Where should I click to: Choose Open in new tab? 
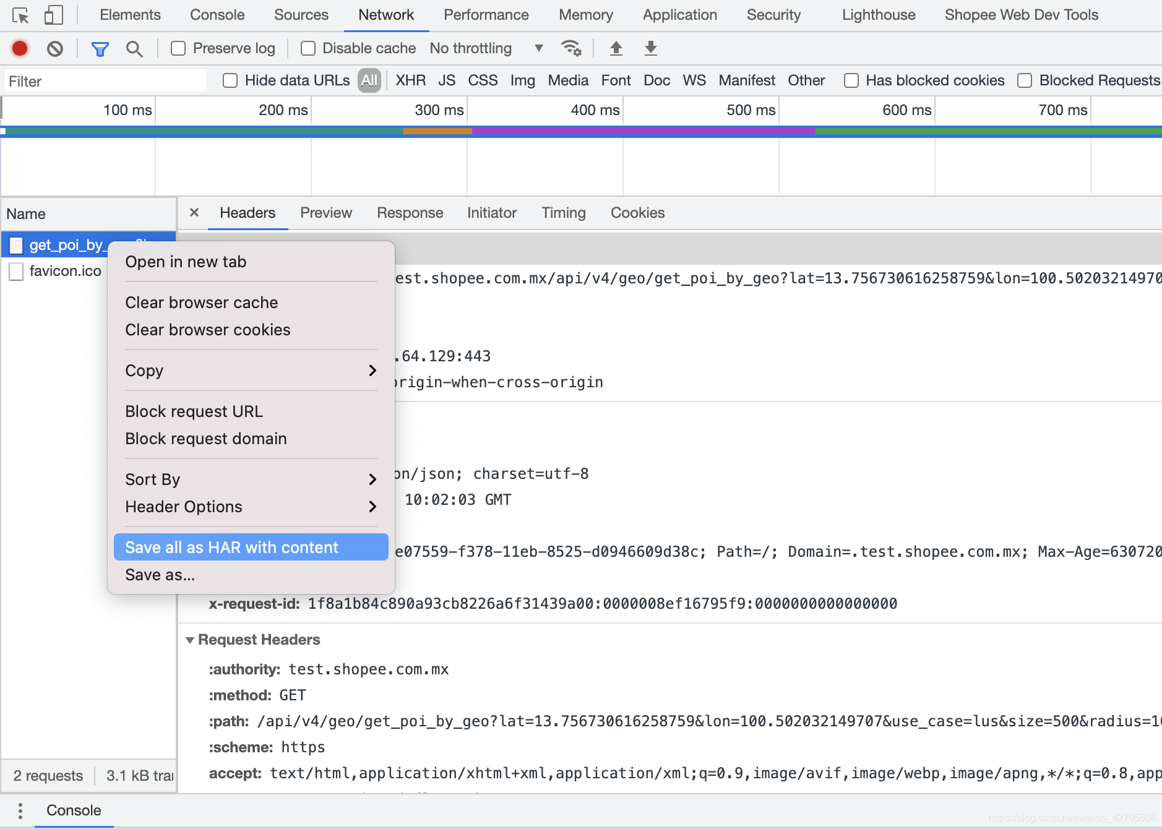[x=251, y=262]
